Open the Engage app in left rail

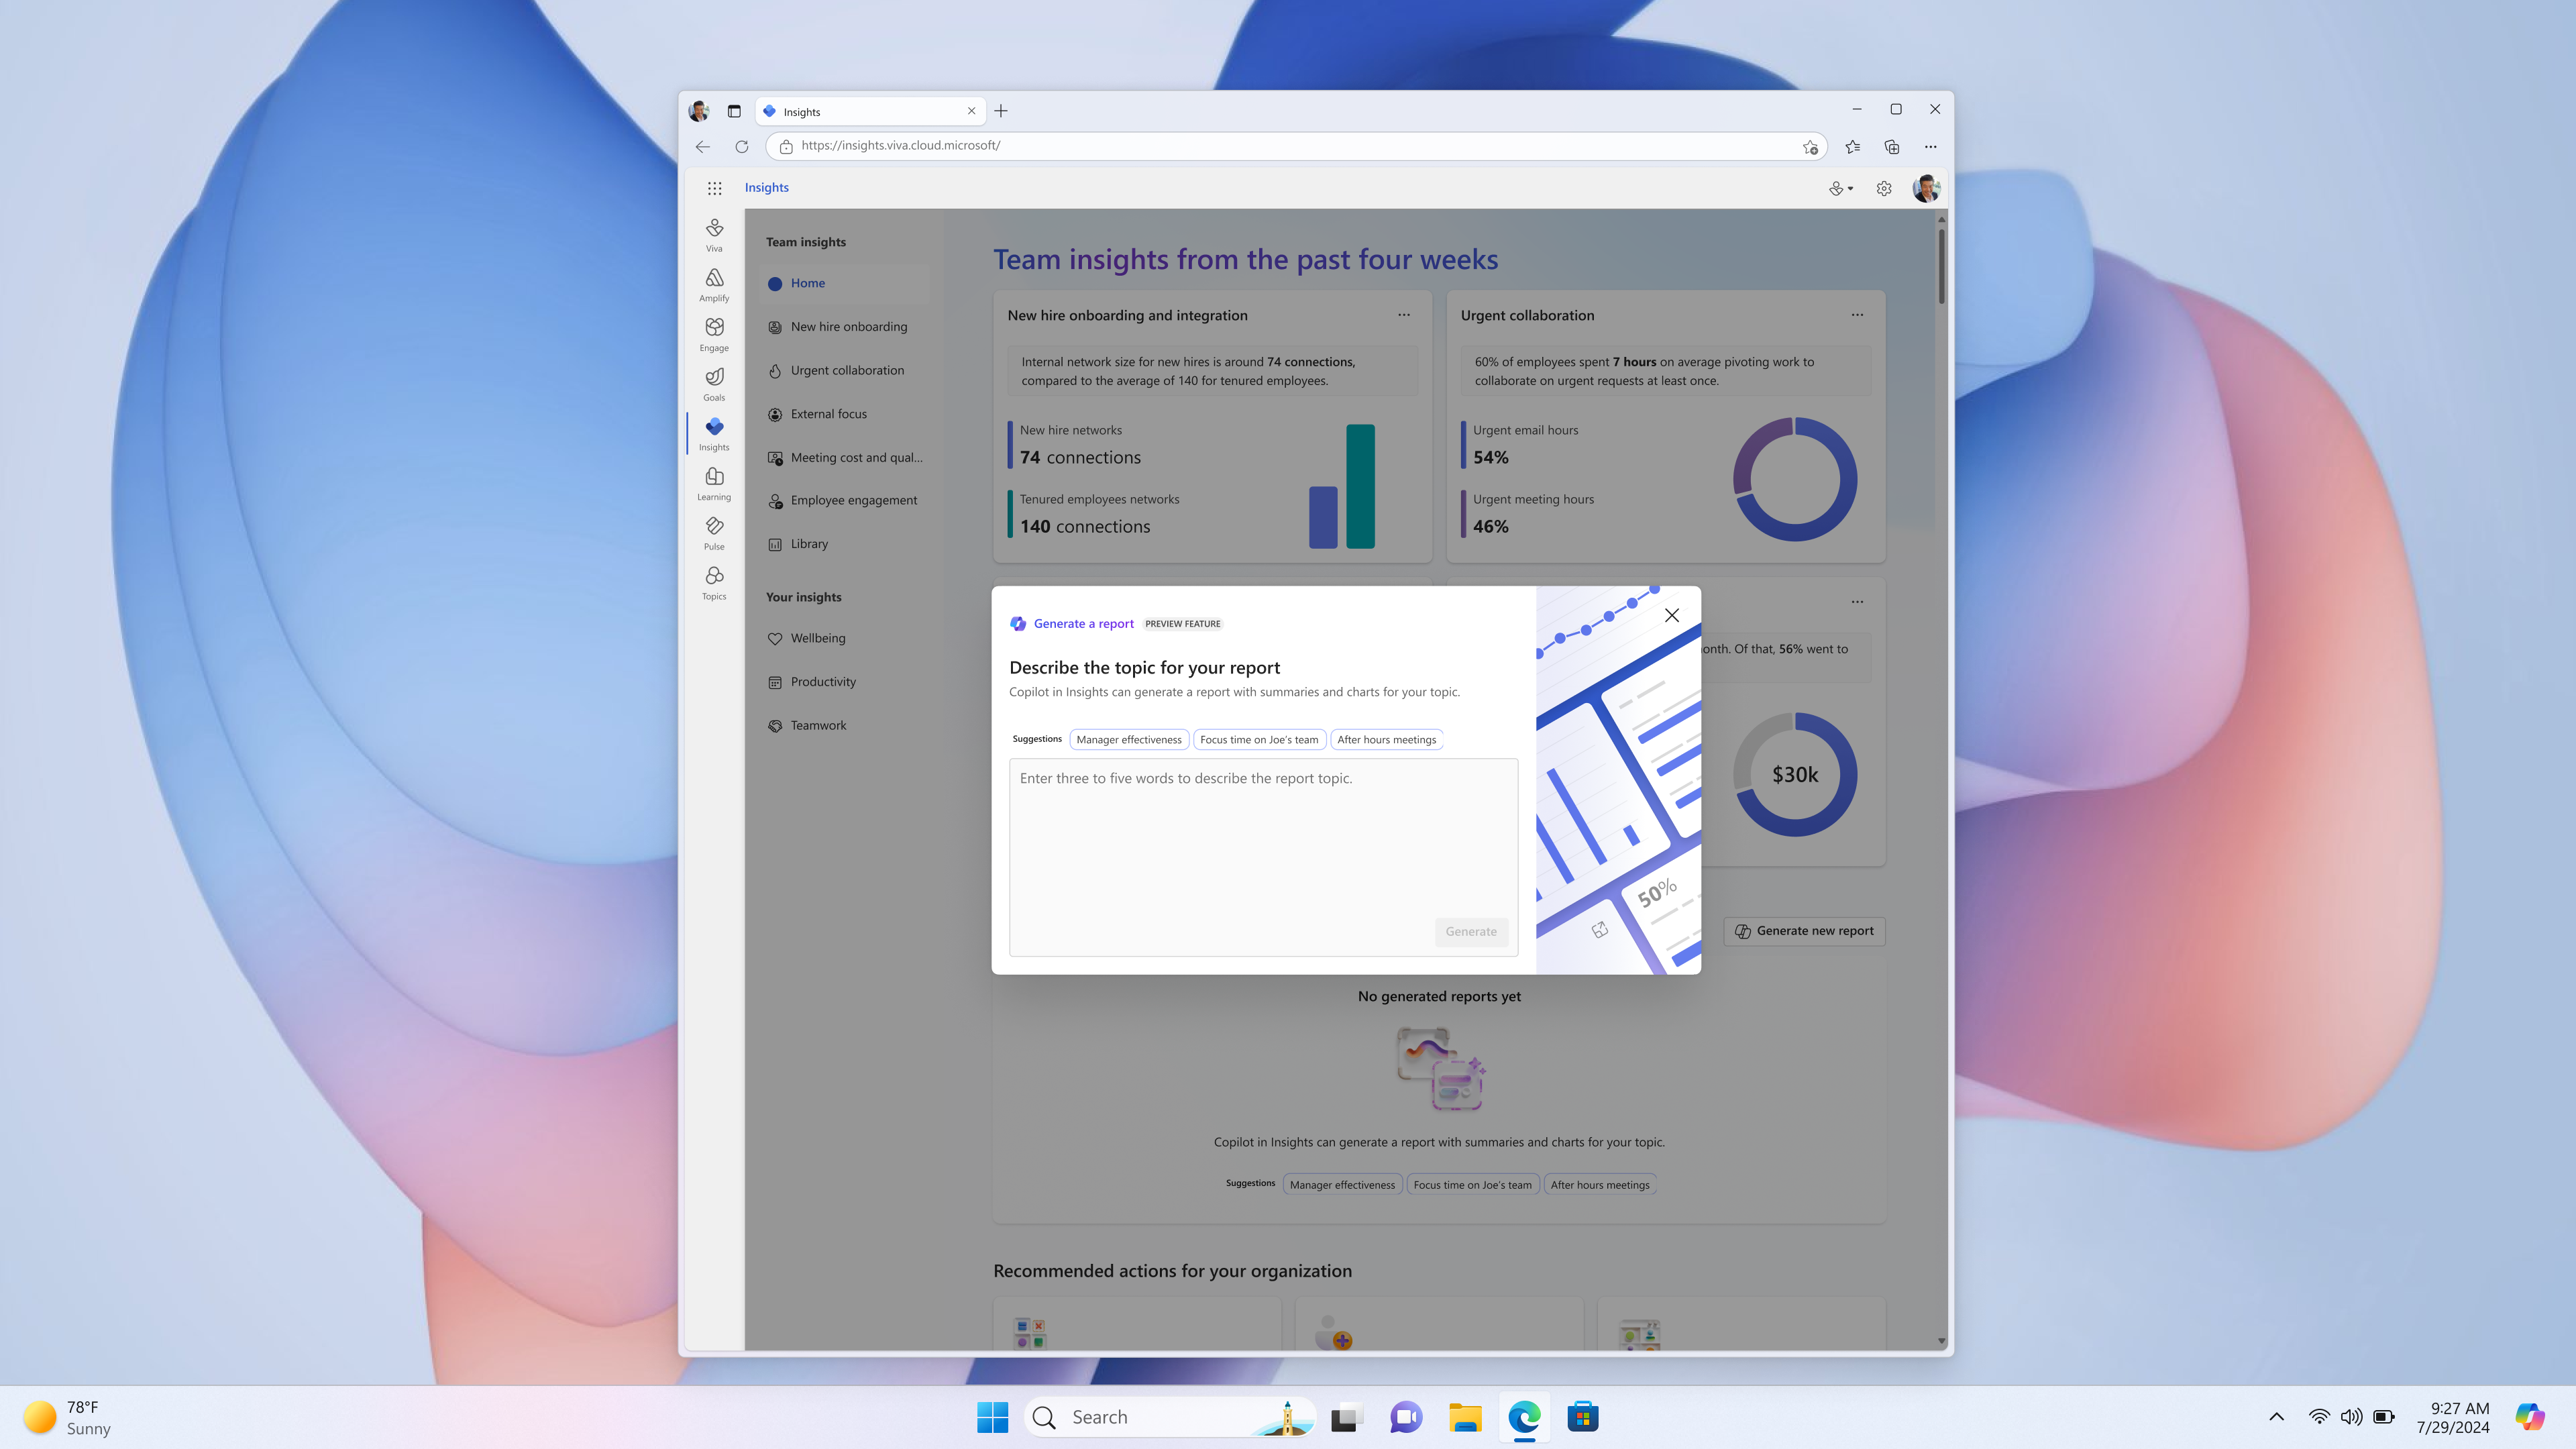click(714, 335)
